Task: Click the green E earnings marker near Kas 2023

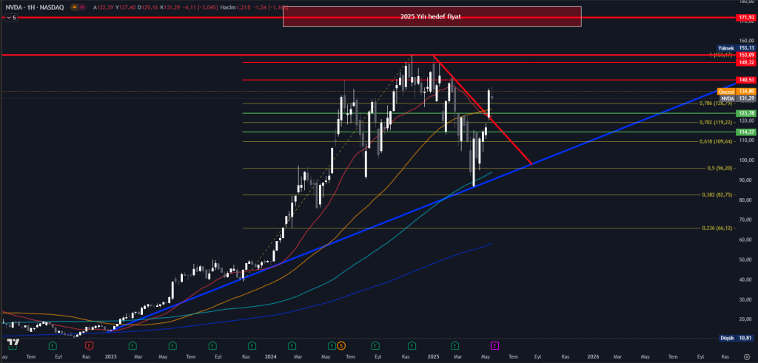Action: (x=252, y=345)
